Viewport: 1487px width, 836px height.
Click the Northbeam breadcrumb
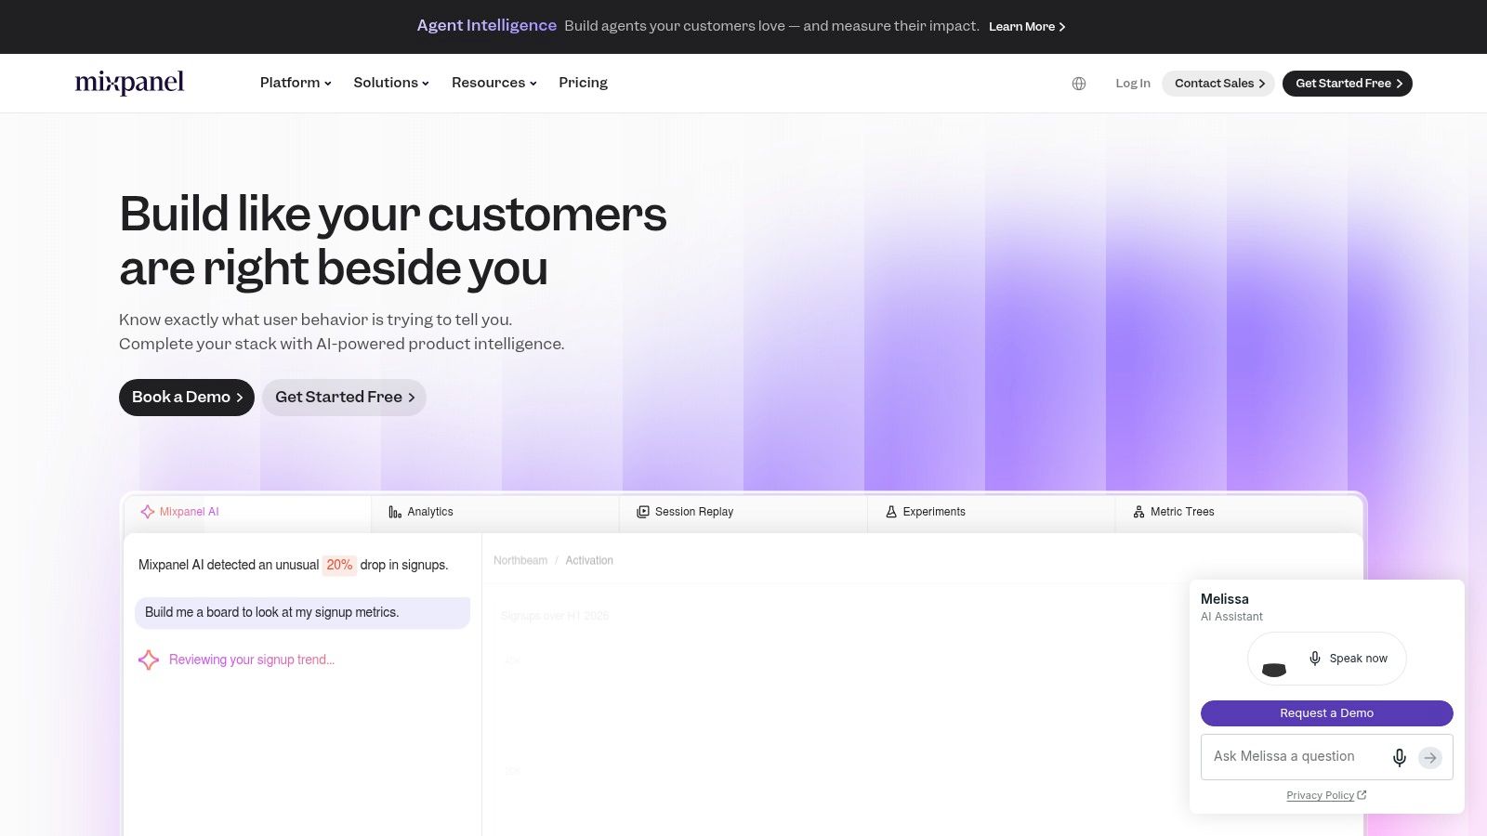[x=520, y=561]
